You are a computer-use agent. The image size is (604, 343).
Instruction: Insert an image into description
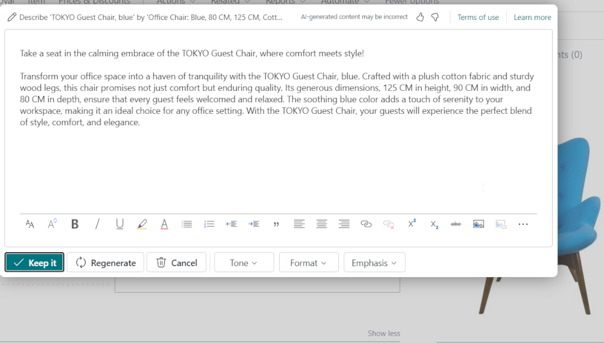tap(478, 224)
